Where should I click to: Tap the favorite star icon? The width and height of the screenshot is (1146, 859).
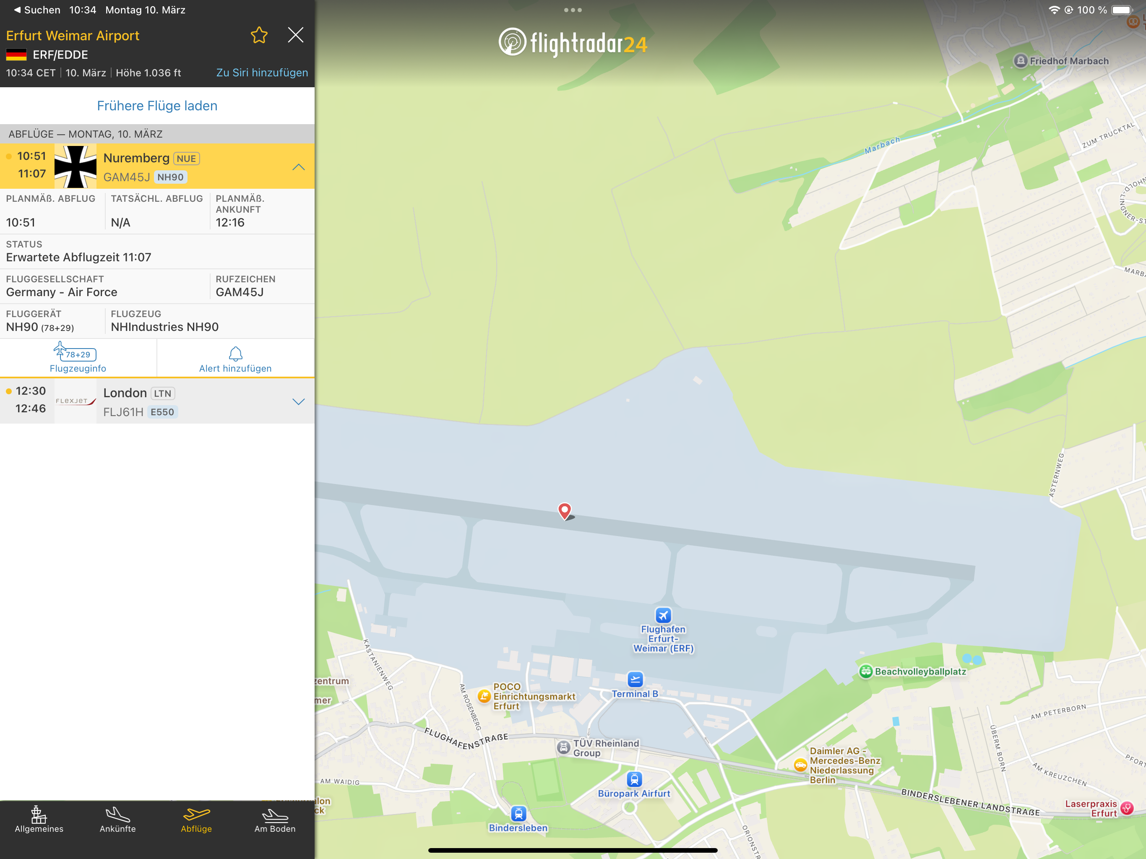click(259, 35)
